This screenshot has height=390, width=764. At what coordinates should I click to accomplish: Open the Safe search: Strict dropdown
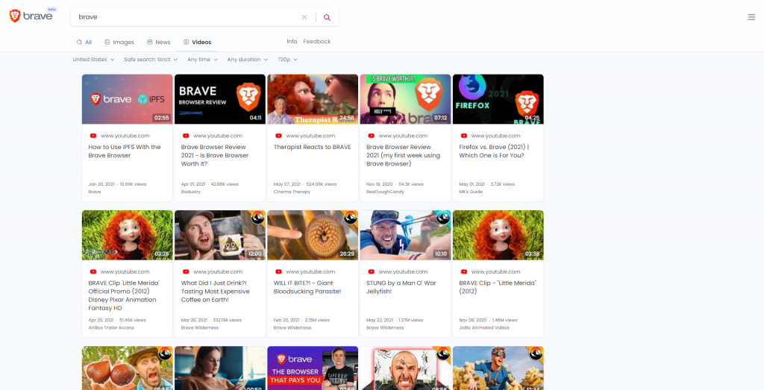click(x=151, y=60)
